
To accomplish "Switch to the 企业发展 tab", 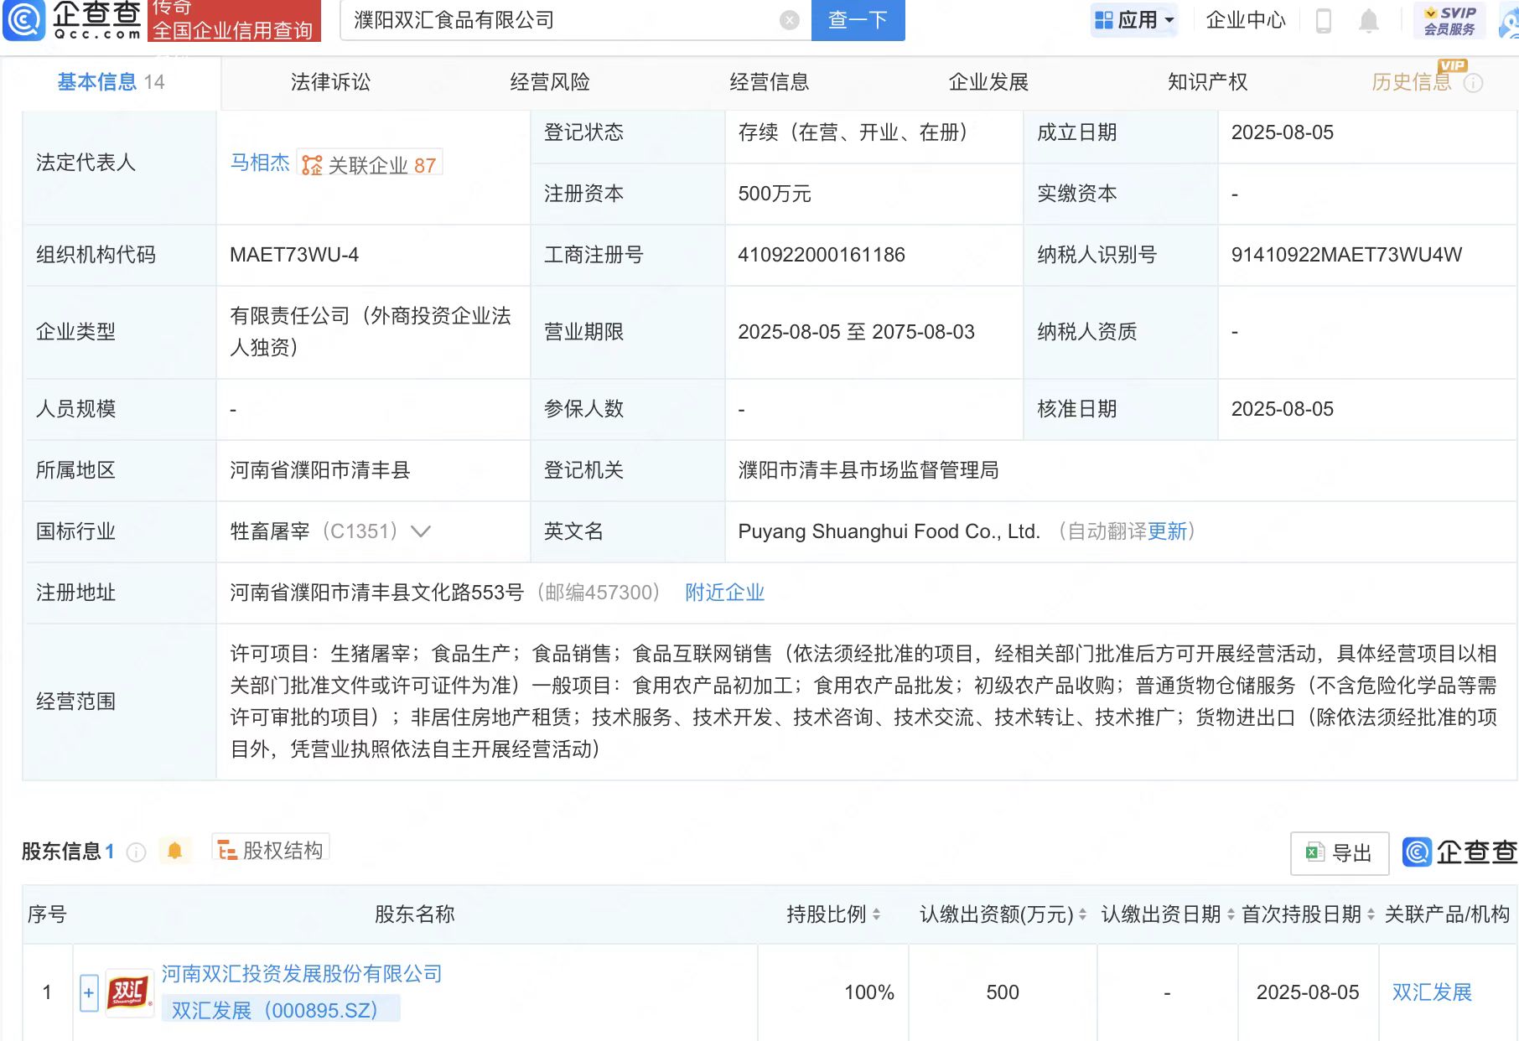I will [988, 82].
